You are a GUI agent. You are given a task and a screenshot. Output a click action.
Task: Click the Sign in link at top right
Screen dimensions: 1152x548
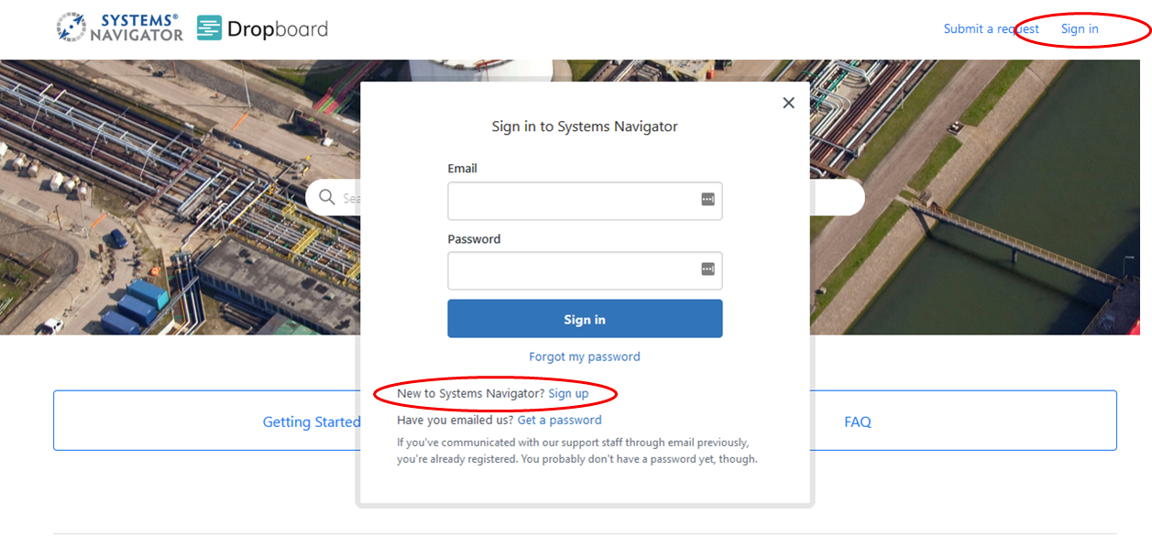coord(1079,28)
